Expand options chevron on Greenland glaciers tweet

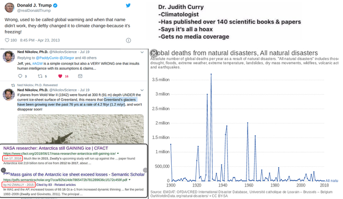(x=142, y=90)
